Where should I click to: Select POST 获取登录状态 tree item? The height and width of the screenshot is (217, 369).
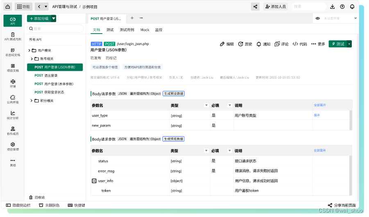(49, 92)
